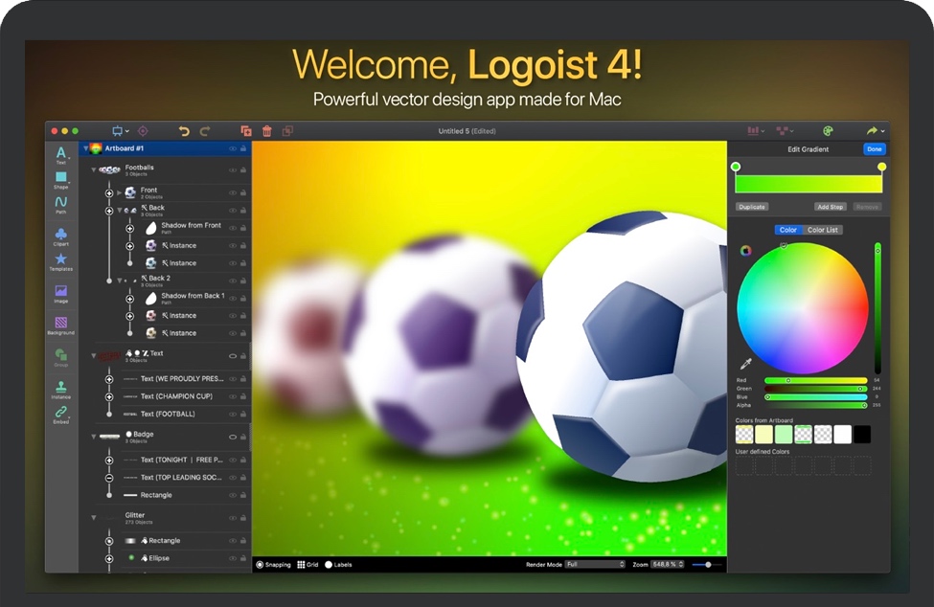Screen dimensions: 934x607
Task: Pick a color with the eyedropper
Action: 745,364
